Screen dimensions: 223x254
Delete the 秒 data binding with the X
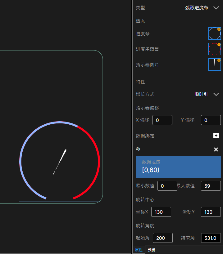click(216, 149)
